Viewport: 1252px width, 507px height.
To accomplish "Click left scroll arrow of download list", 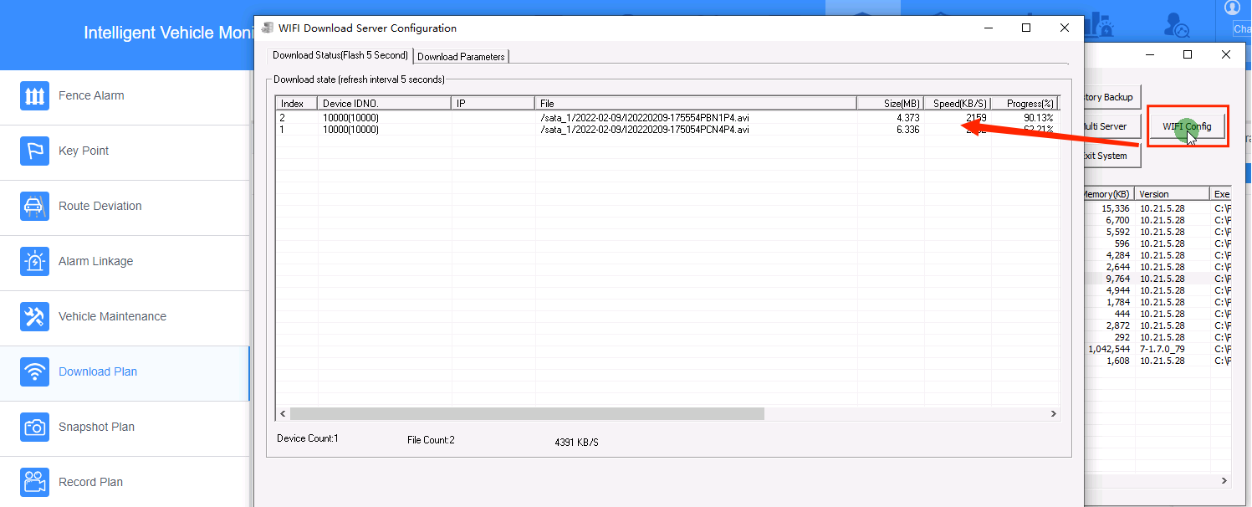I will click(x=283, y=414).
